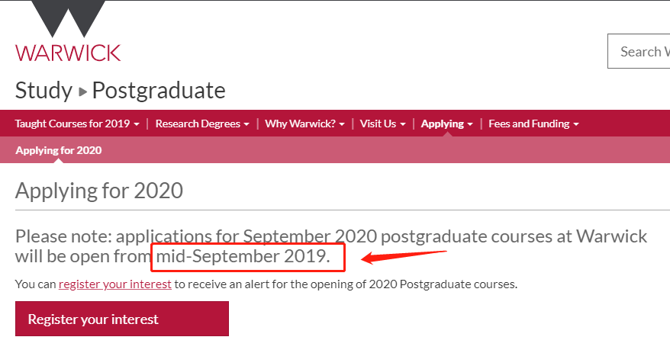This screenshot has width=670, height=353.
Task: Open the Applying menu
Action: click(x=443, y=124)
